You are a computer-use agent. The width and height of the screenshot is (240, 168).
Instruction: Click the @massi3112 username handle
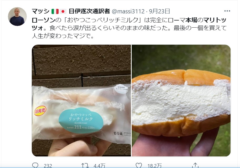128,11
